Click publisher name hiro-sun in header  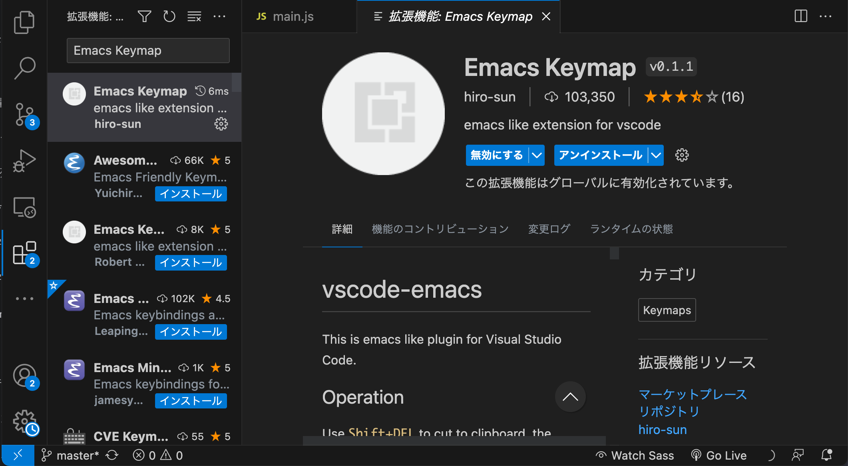(x=490, y=97)
